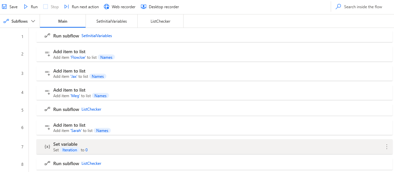
Task: Click Run subflow icon on line 1
Action: [x=47, y=36]
